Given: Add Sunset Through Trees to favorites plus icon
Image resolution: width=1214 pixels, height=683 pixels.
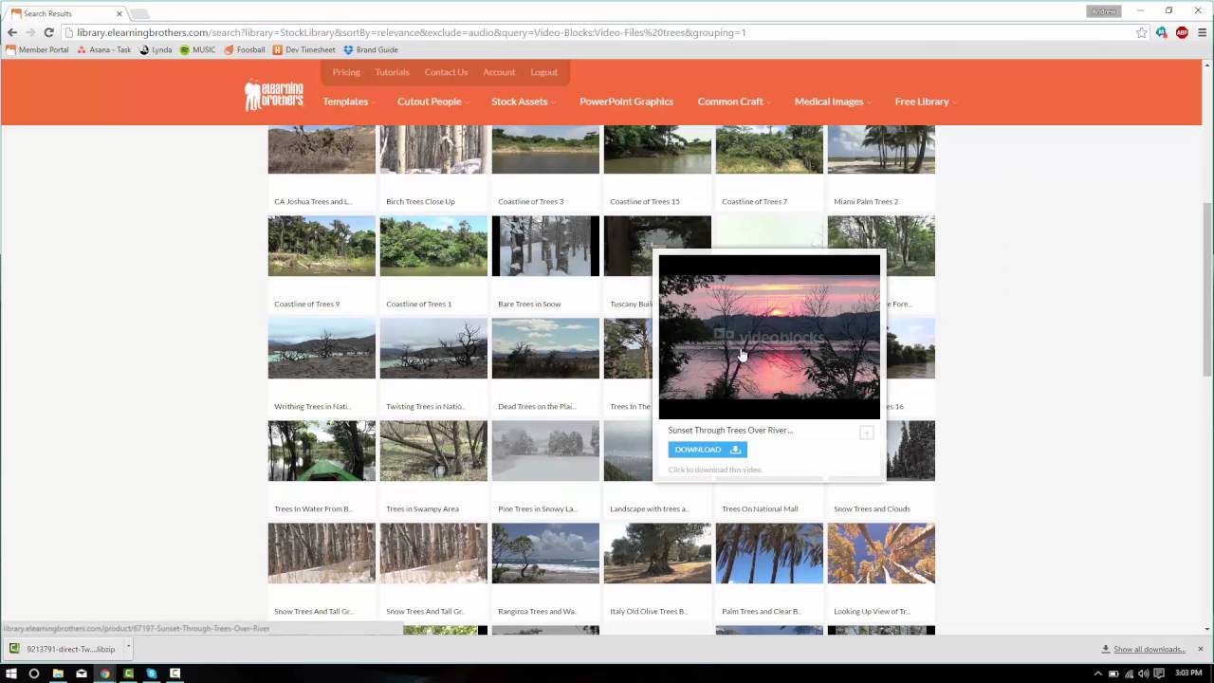Looking at the screenshot, I should (x=866, y=433).
